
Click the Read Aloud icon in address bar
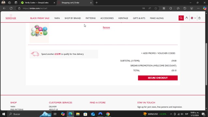pos(150,8)
